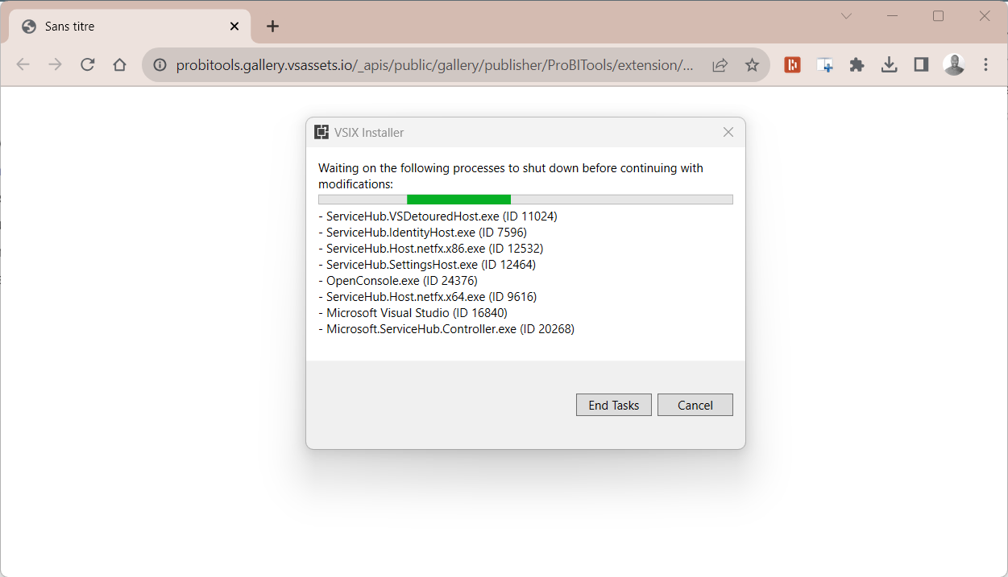The image size is (1008, 577).
Task: Open a new browser tab
Action: pos(272,26)
